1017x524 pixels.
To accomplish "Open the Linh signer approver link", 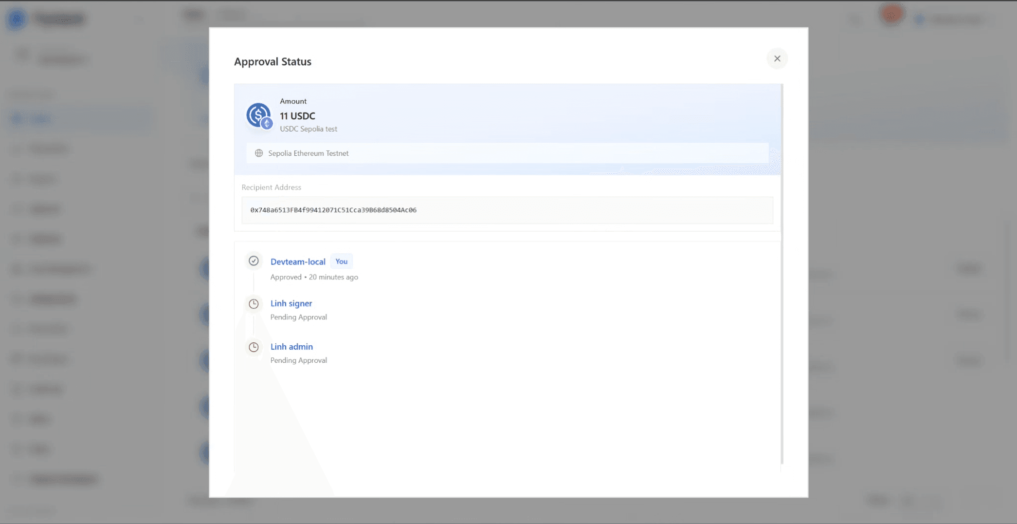I will (x=291, y=303).
